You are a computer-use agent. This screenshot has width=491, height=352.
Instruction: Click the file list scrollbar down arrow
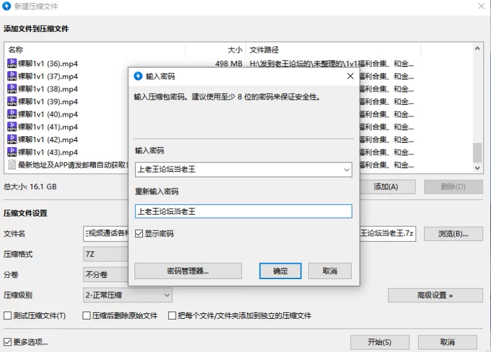point(477,167)
